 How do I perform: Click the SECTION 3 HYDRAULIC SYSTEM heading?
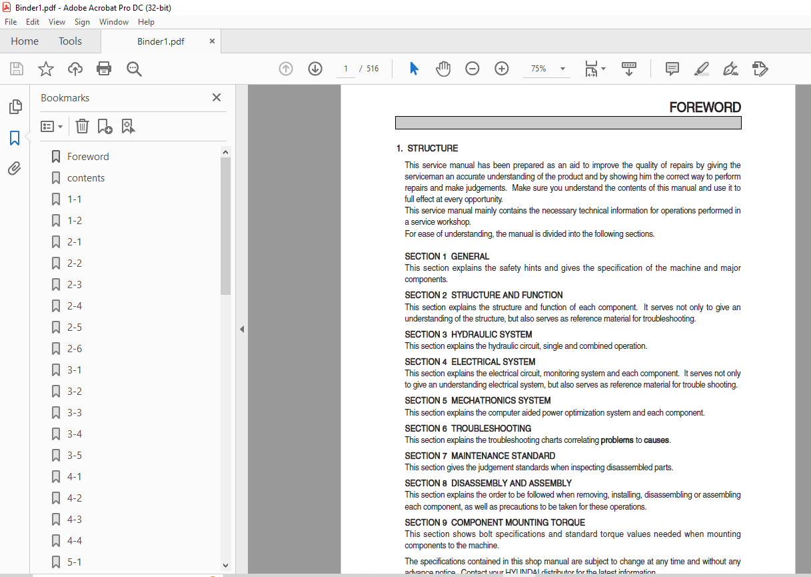point(468,334)
